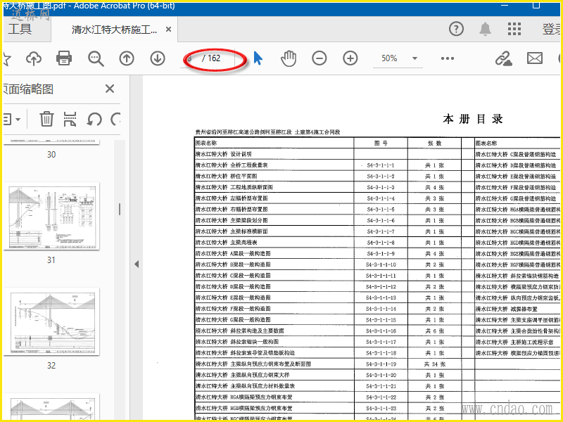Image resolution: width=563 pixels, height=422 pixels.
Task: Click the 登录 sign-in button
Action: (551, 29)
